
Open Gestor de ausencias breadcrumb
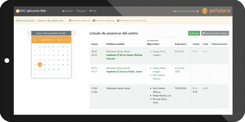click(51, 20)
